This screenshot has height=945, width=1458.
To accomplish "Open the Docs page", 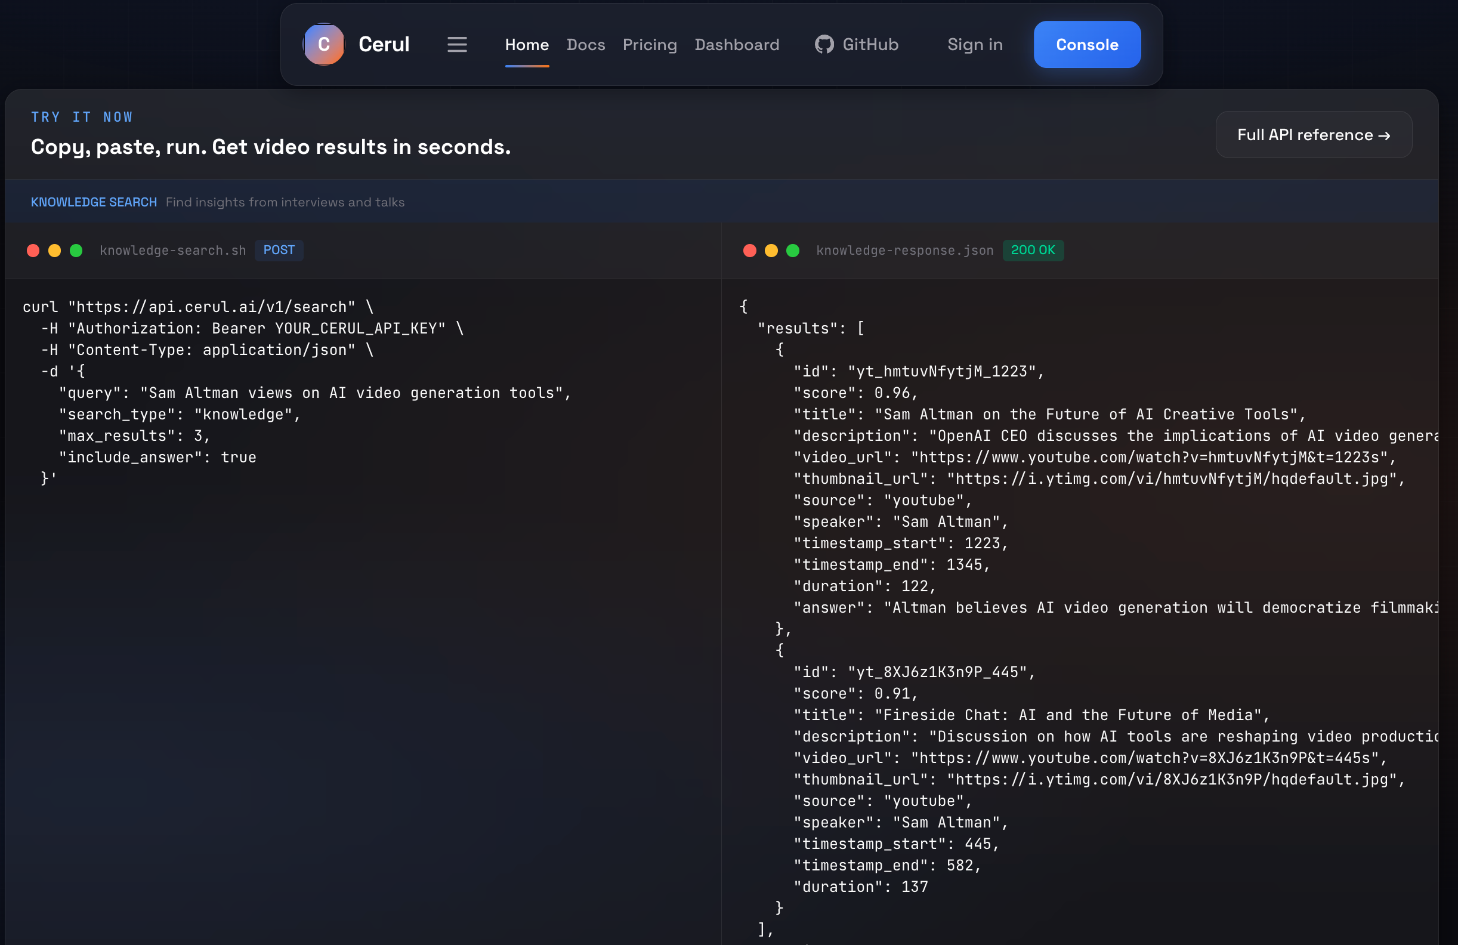I will pos(586,44).
